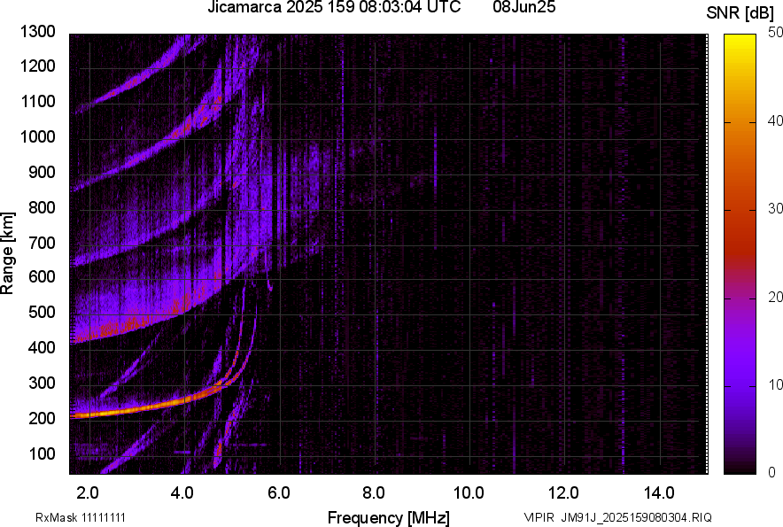
Task: Click the colorbar tick value '10'
Action: coord(776,385)
